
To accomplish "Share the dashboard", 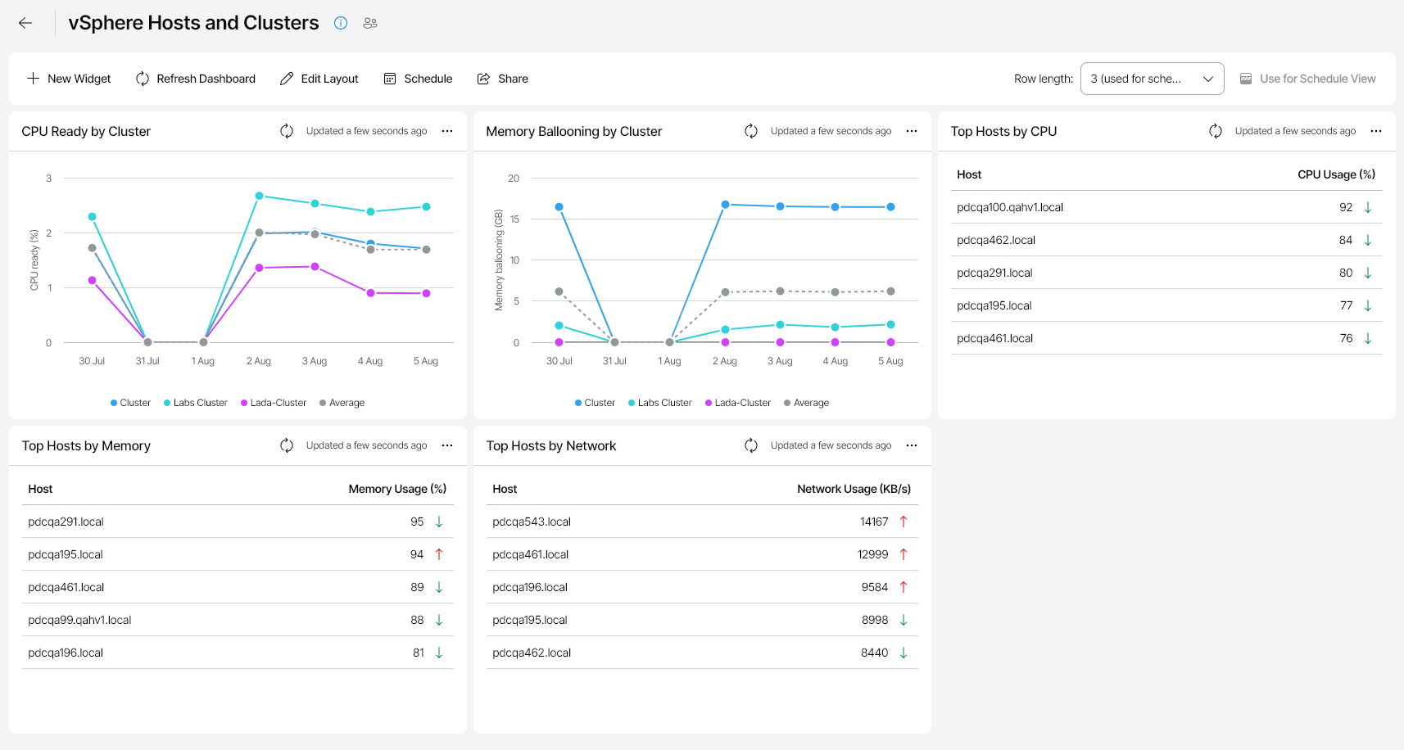I will pyautogui.click(x=503, y=79).
